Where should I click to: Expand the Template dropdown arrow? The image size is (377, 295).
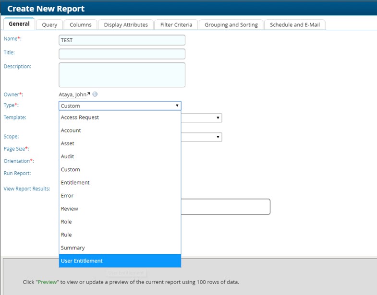pos(218,118)
